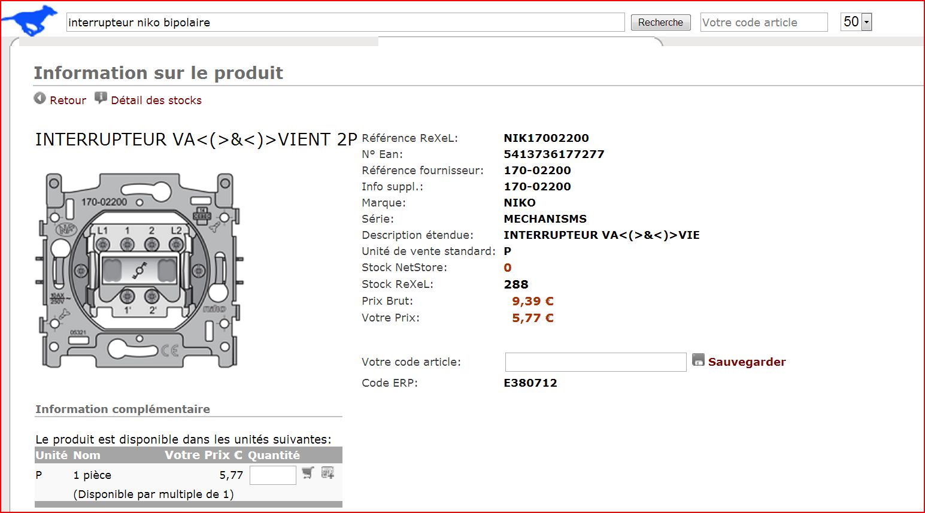Click the Votre Prix € column header
Screen dimensions: 925x513
(204, 456)
